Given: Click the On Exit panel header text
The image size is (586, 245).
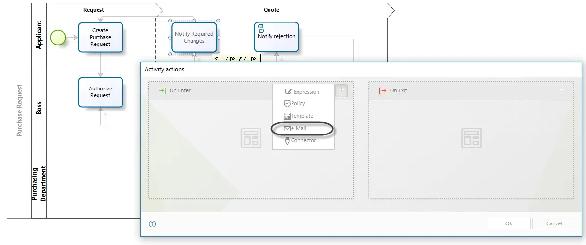Looking at the screenshot, I should (398, 90).
